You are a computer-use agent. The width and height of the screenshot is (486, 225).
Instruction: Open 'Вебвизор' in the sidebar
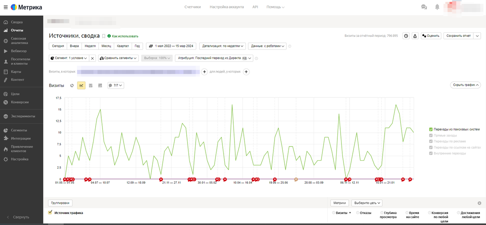19,51
